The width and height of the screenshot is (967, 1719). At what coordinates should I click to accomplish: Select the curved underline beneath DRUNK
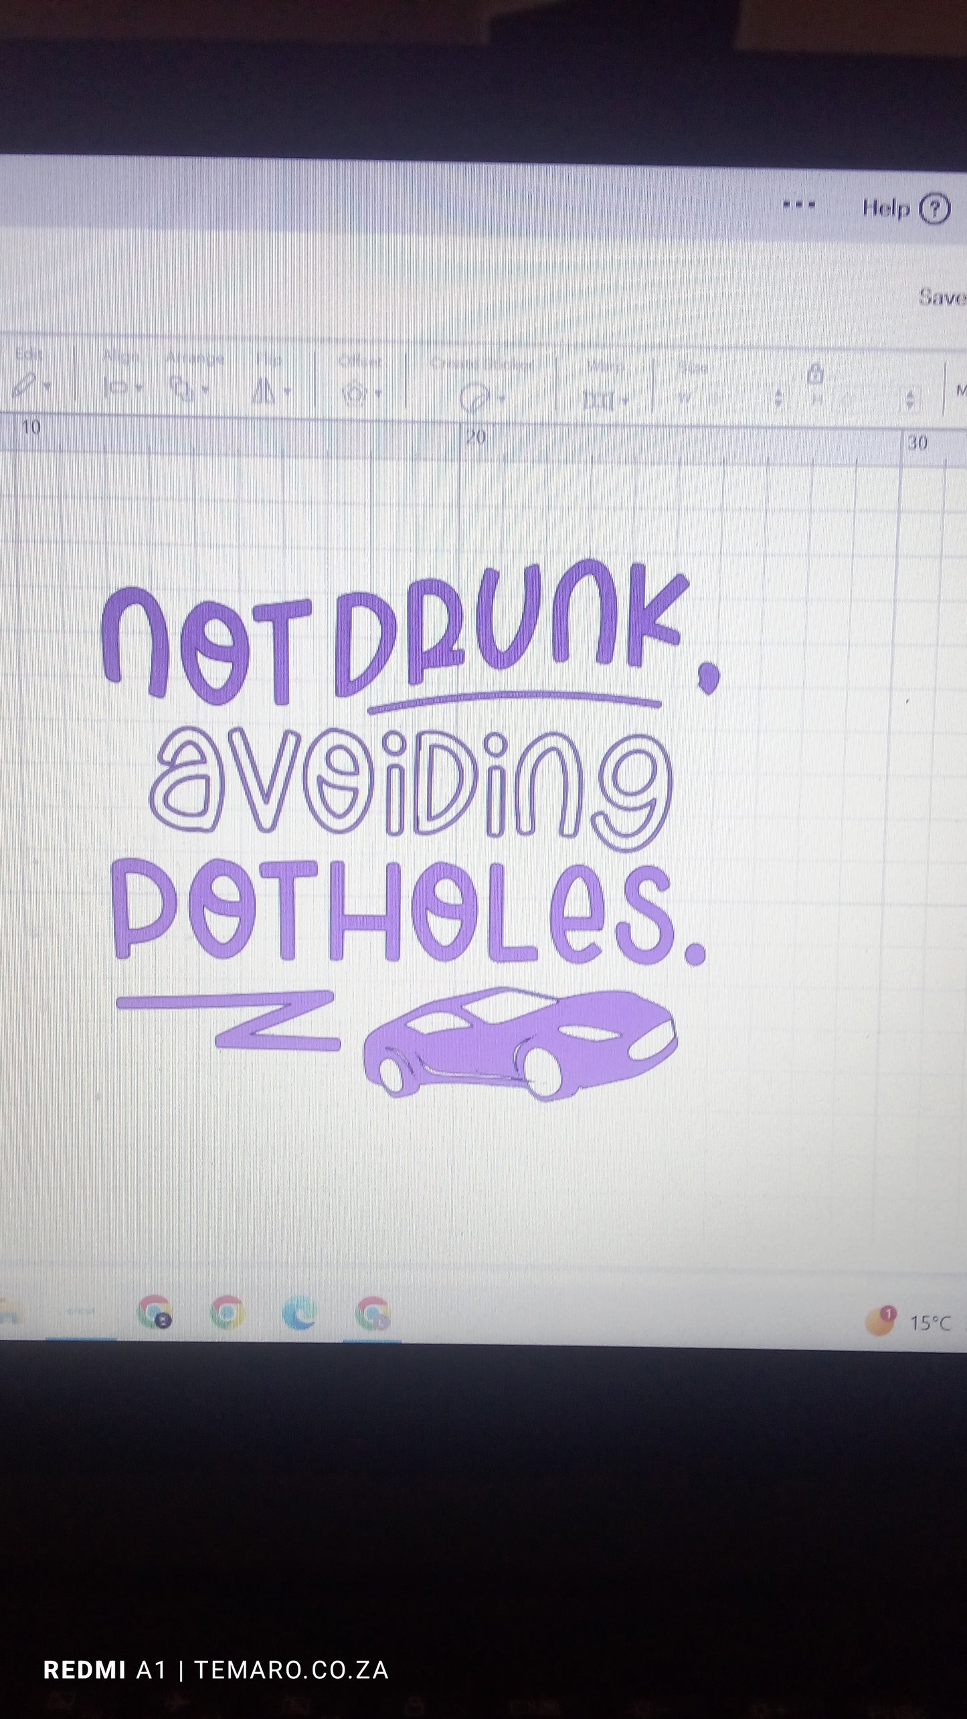(x=515, y=701)
